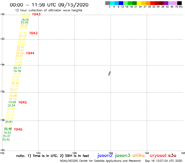The height and width of the screenshot is (163, 185).
Task: Click the gray swatch above legend value 3
Action: [108, 3]
